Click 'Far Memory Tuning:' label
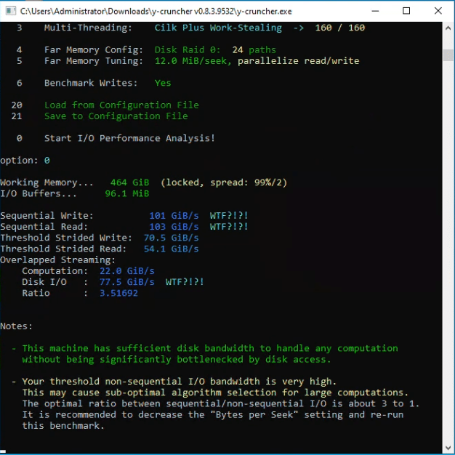The height and width of the screenshot is (455, 455). (x=94, y=61)
